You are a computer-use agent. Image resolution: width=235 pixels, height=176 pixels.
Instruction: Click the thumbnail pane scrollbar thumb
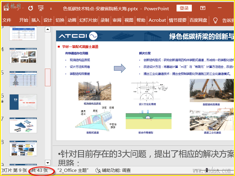[x=48, y=77]
